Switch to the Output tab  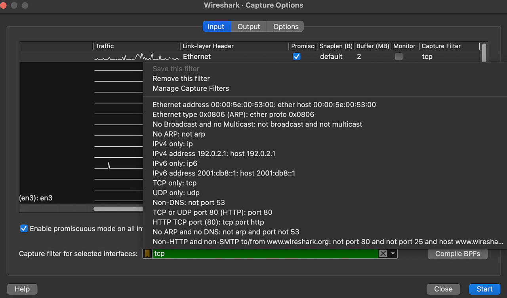click(x=249, y=27)
